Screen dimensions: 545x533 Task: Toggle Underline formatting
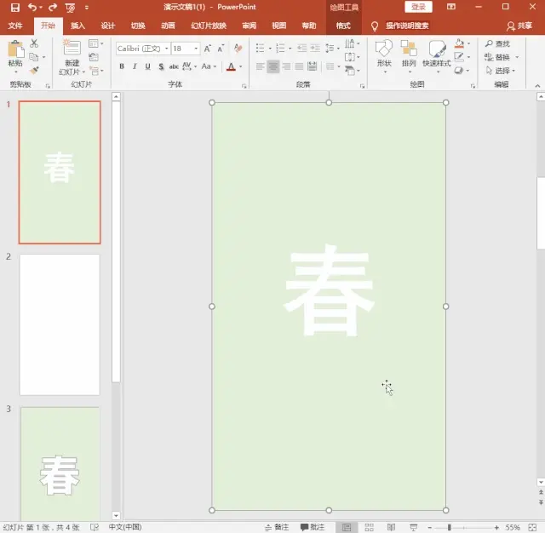click(148, 66)
